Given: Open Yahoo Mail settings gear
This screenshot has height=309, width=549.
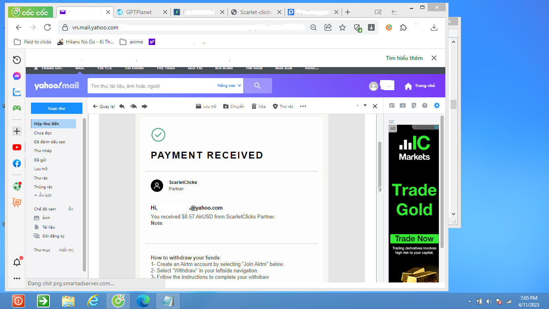Looking at the screenshot, I should (x=437, y=105).
